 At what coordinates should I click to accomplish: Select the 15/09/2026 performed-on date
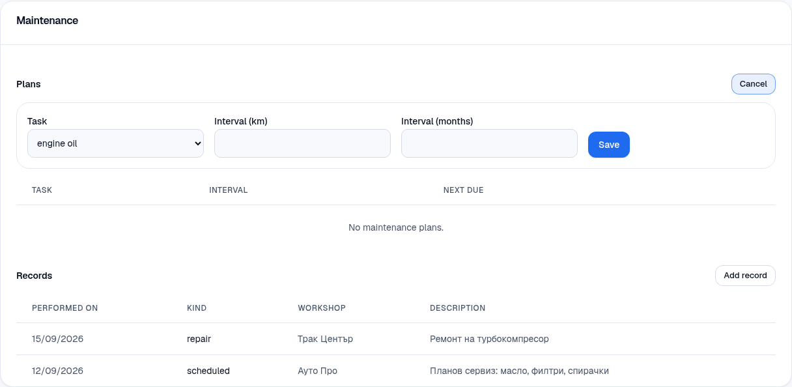point(58,339)
